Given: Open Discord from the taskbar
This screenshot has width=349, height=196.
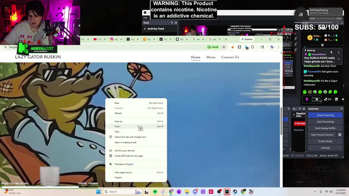Looking at the screenshot, I should click(x=195, y=192).
